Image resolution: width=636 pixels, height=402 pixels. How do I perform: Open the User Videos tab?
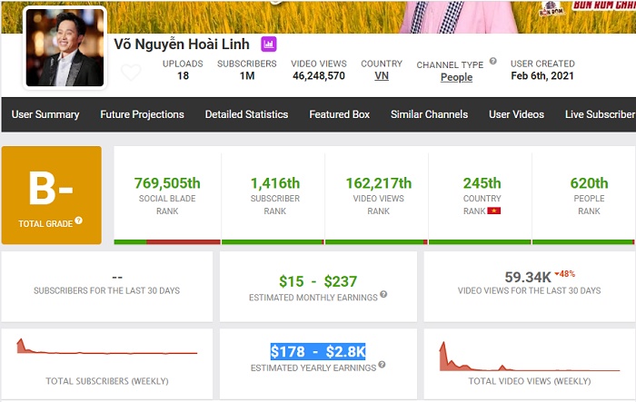[x=516, y=114]
